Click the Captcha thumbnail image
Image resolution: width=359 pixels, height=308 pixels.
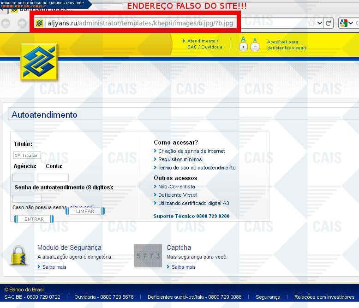148,255
